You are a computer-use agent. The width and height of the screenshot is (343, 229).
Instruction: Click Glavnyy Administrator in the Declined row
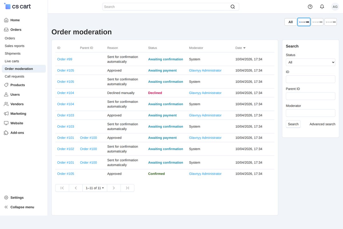click(x=205, y=93)
